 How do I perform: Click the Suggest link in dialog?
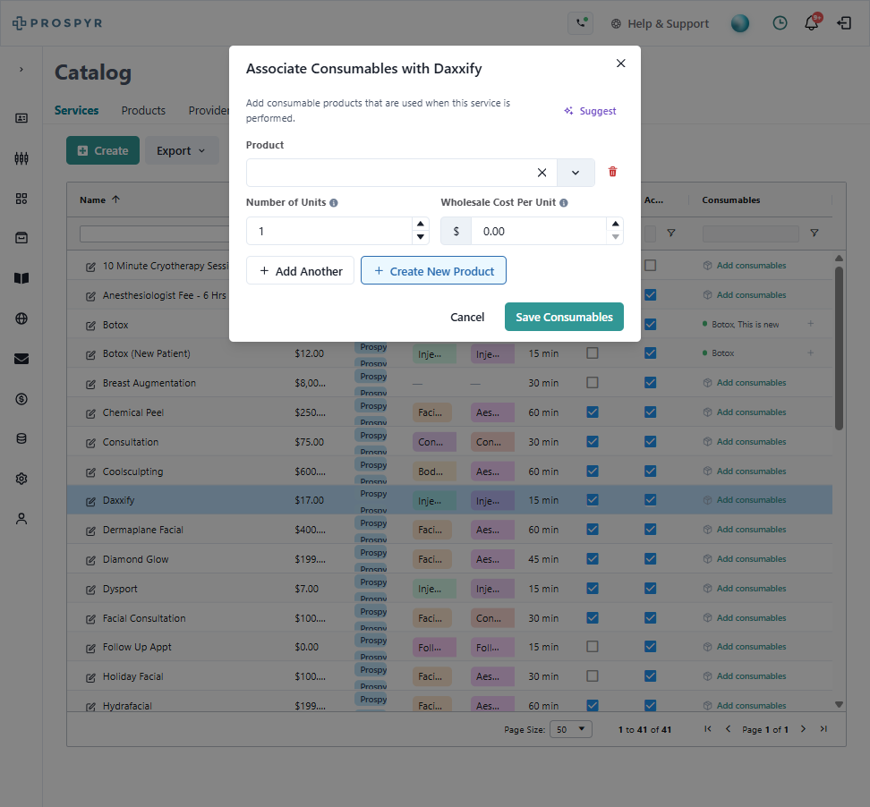pos(591,111)
